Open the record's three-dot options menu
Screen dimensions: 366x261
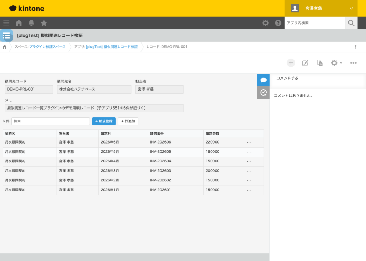click(353, 63)
